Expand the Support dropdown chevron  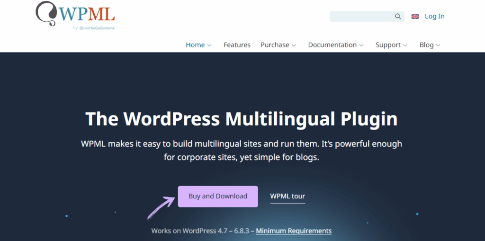pyautogui.click(x=405, y=45)
